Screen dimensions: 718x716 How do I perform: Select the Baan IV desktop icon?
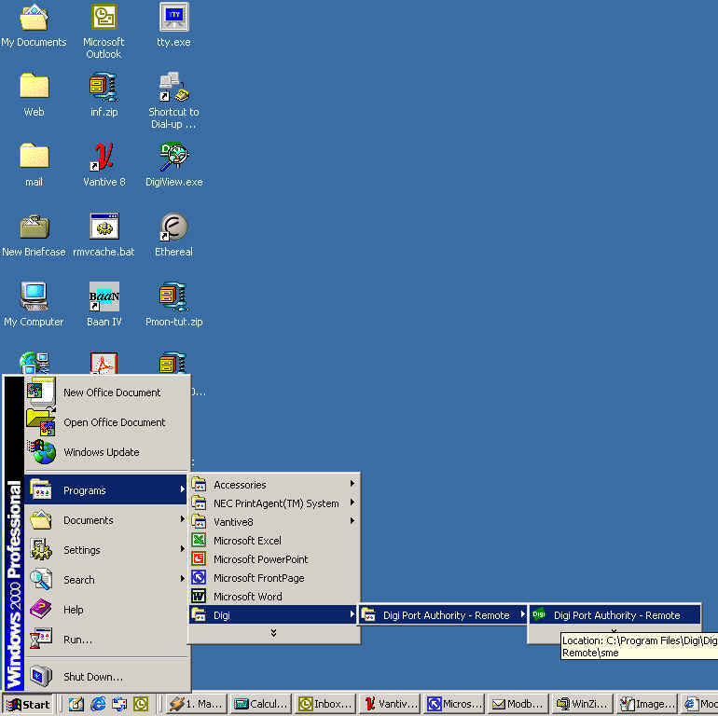pos(104,297)
